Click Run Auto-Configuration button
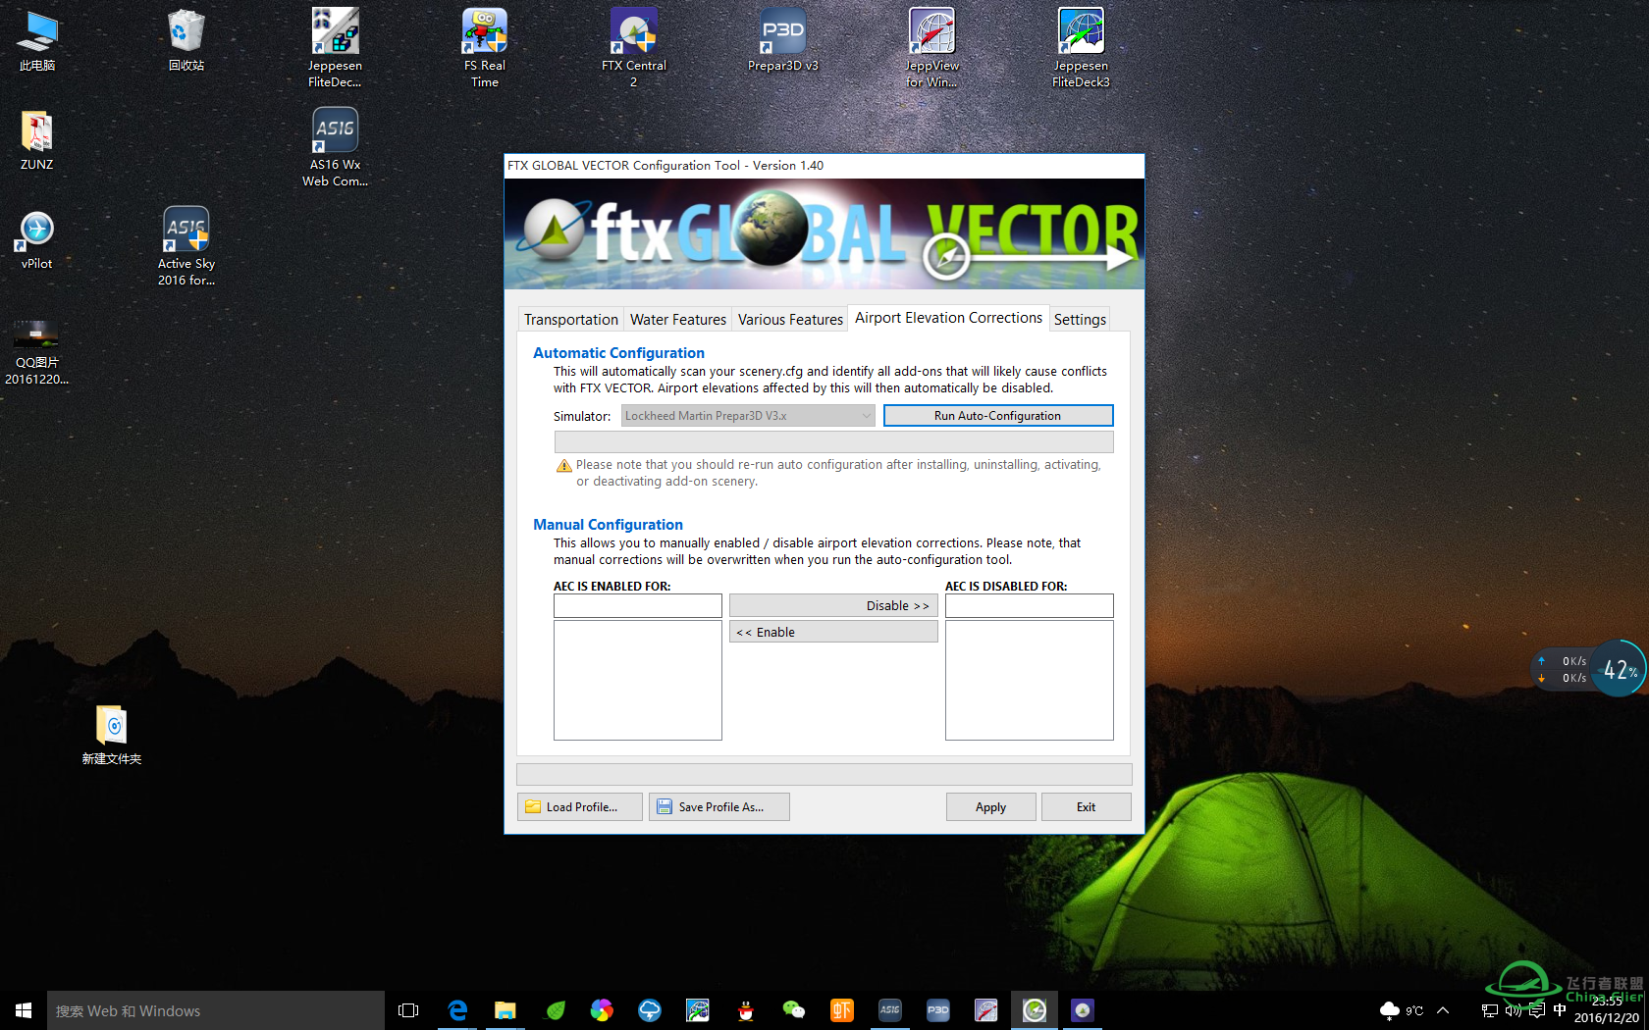The image size is (1649, 1030). [998, 416]
